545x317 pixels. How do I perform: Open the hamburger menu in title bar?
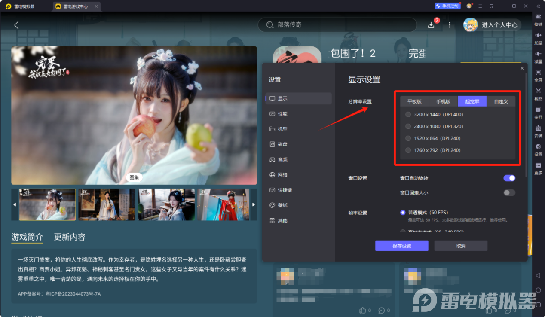click(480, 6)
